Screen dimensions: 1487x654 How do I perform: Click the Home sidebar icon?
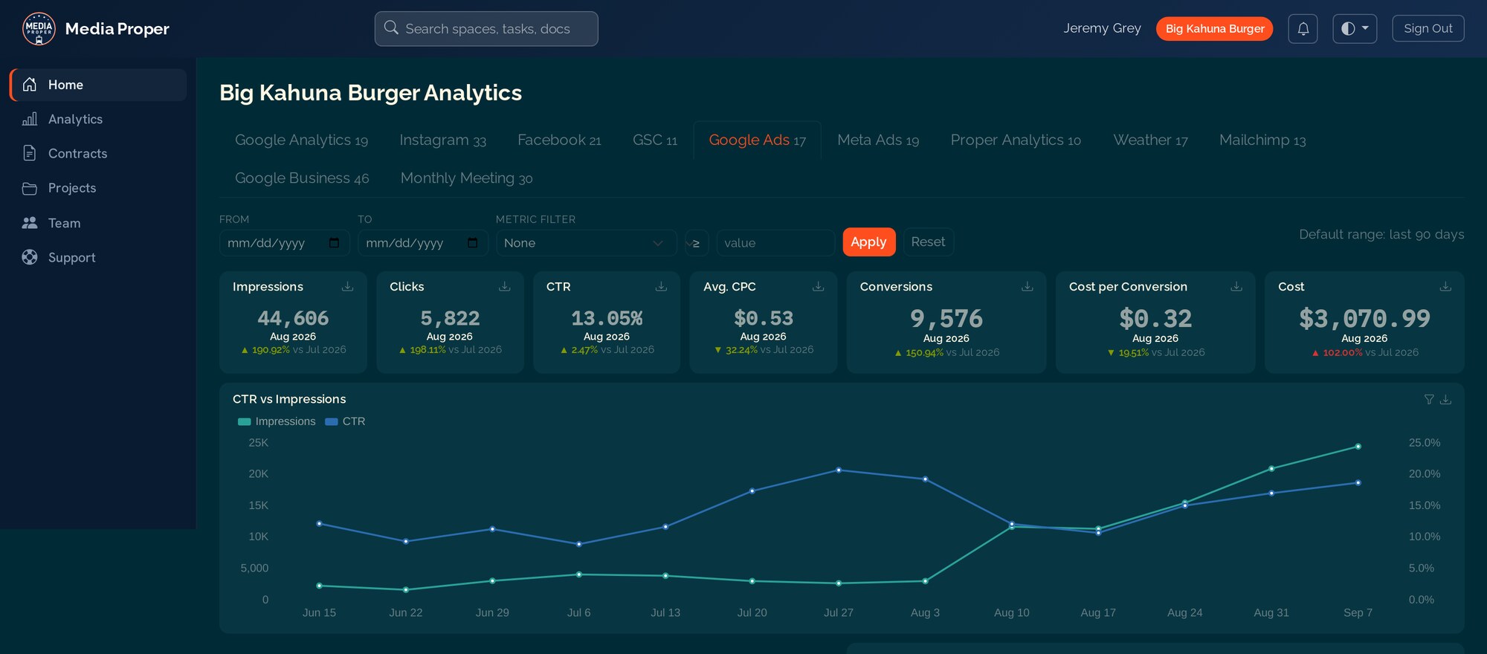coord(30,85)
